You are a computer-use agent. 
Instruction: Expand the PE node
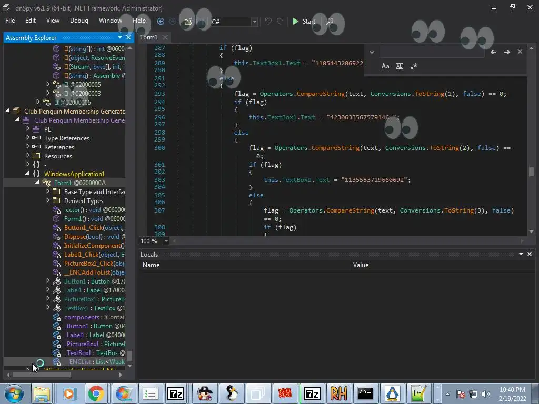point(28,129)
